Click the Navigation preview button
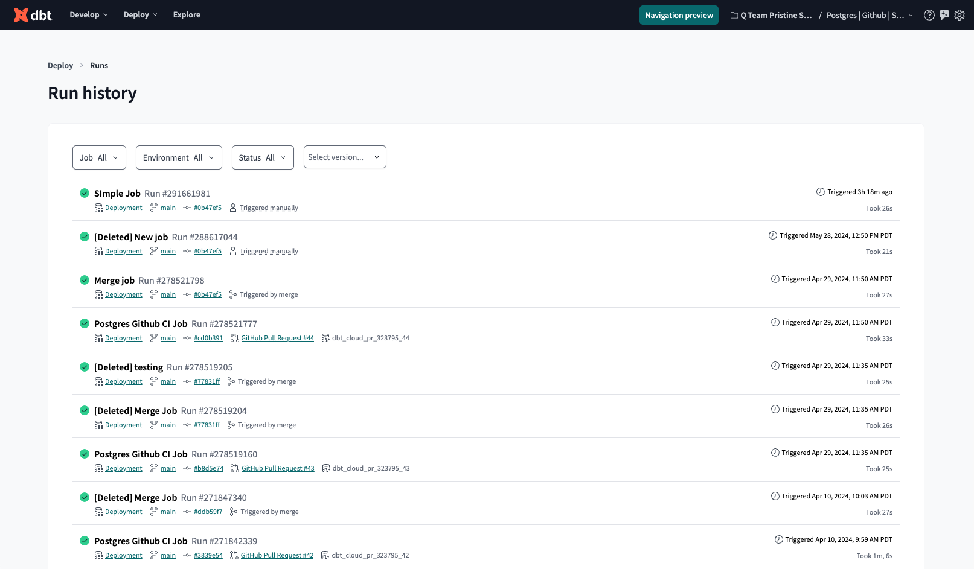This screenshot has height=569, width=974. [679, 14]
